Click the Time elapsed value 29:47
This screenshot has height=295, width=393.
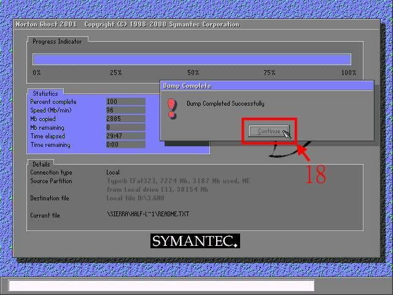(x=125, y=136)
